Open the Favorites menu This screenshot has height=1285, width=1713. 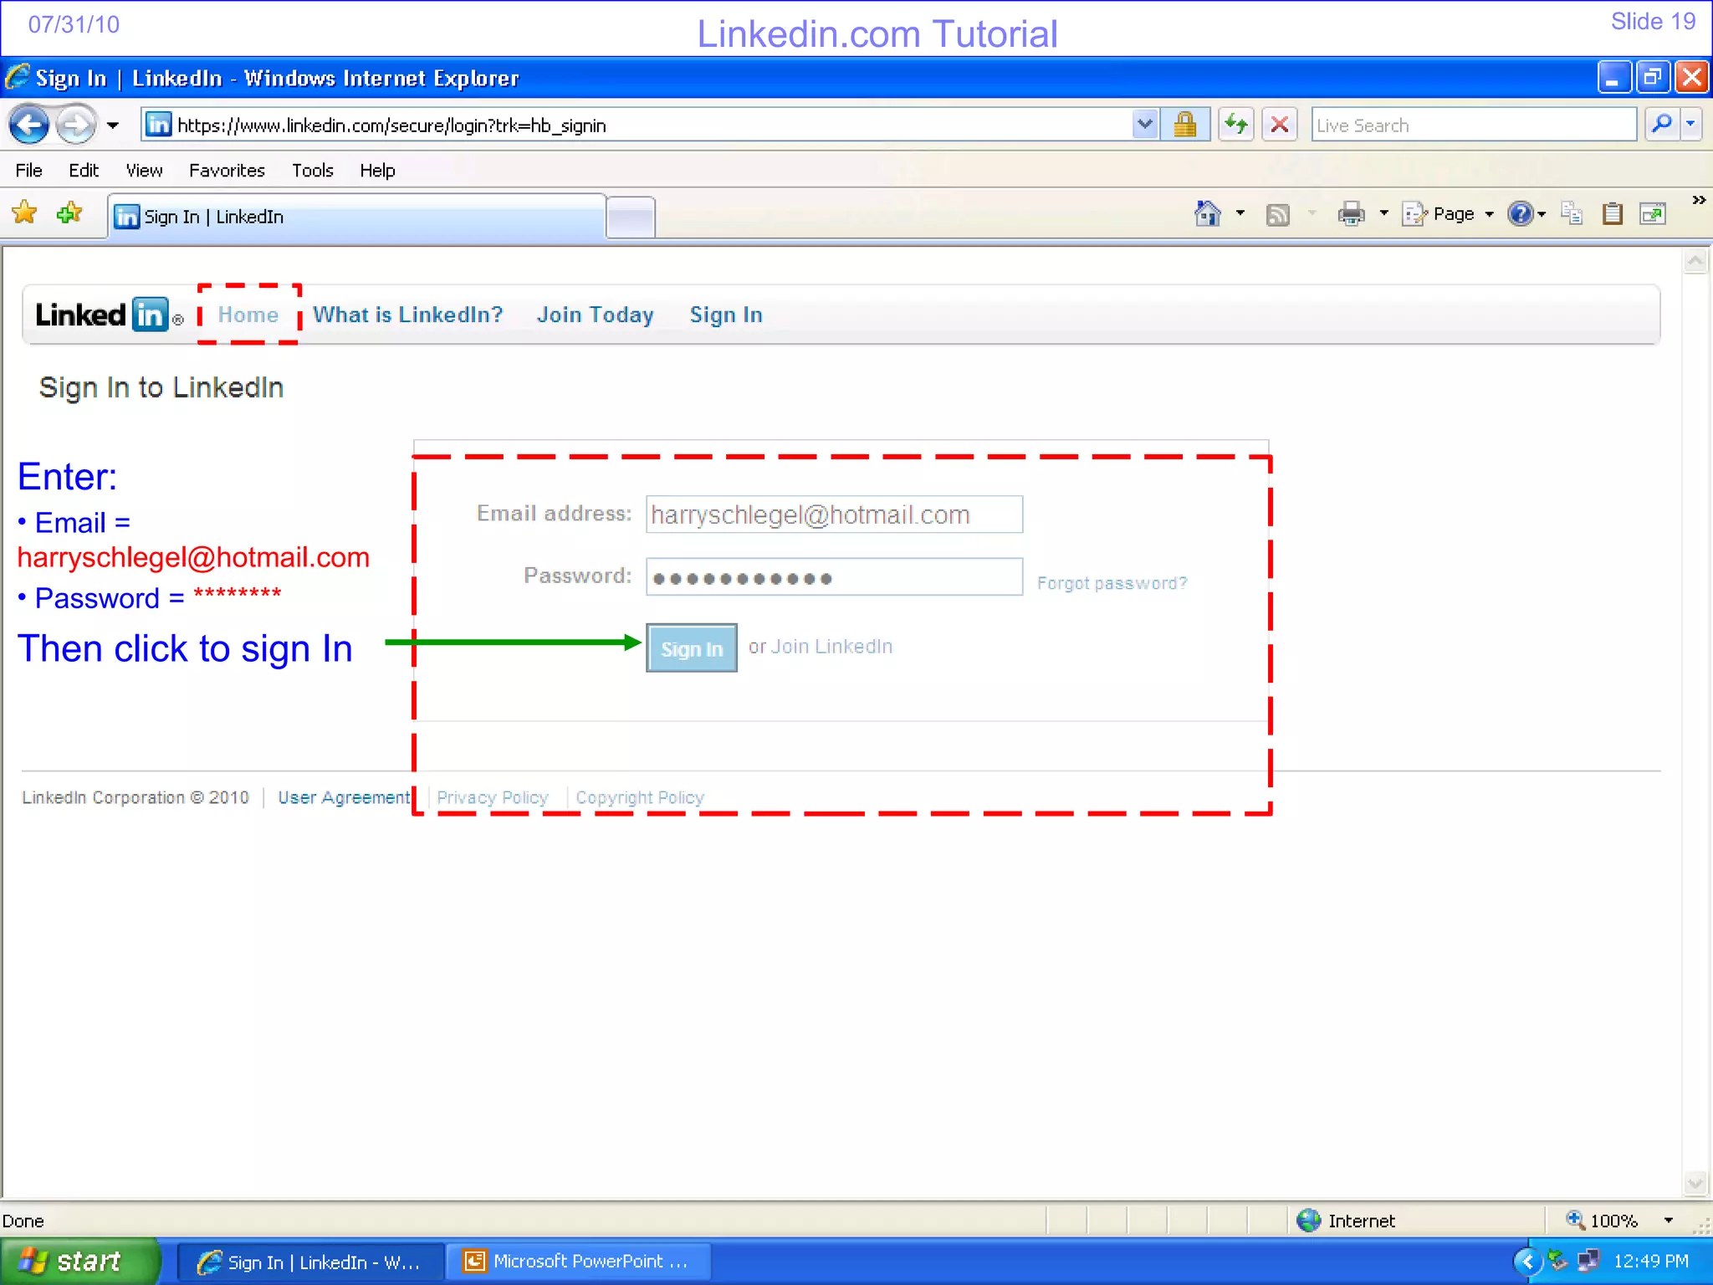pos(227,171)
